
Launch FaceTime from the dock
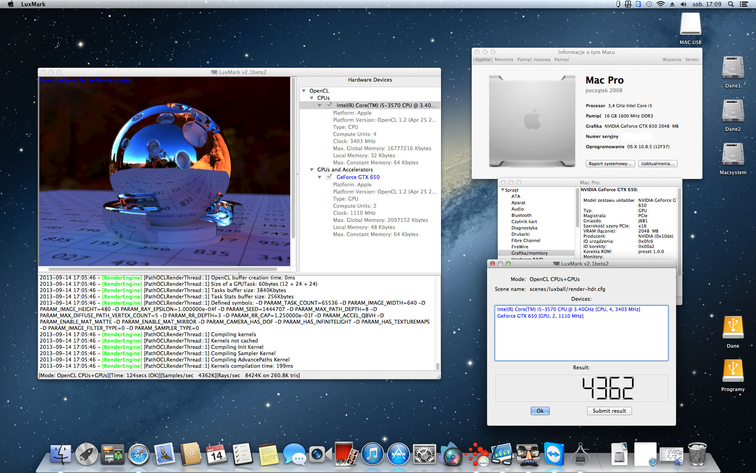tap(320, 454)
